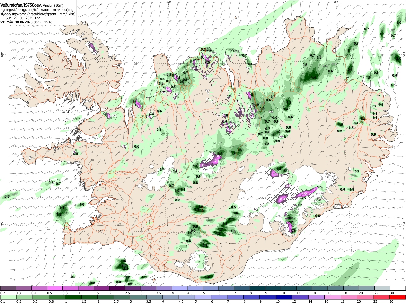Pick the dark blue 10 swatch in lower legend row

click(284, 297)
